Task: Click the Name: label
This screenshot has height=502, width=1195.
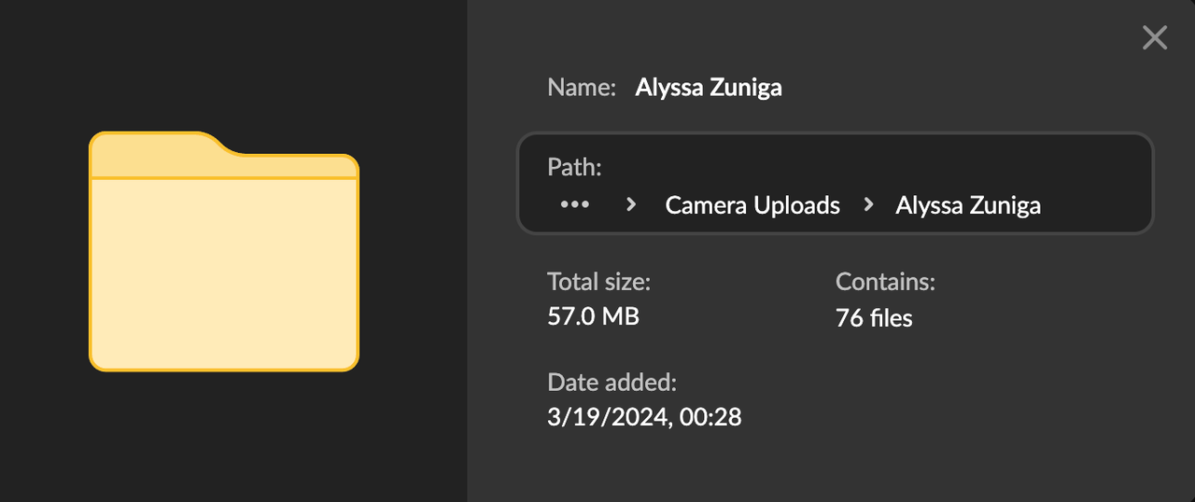Action: 582,88
